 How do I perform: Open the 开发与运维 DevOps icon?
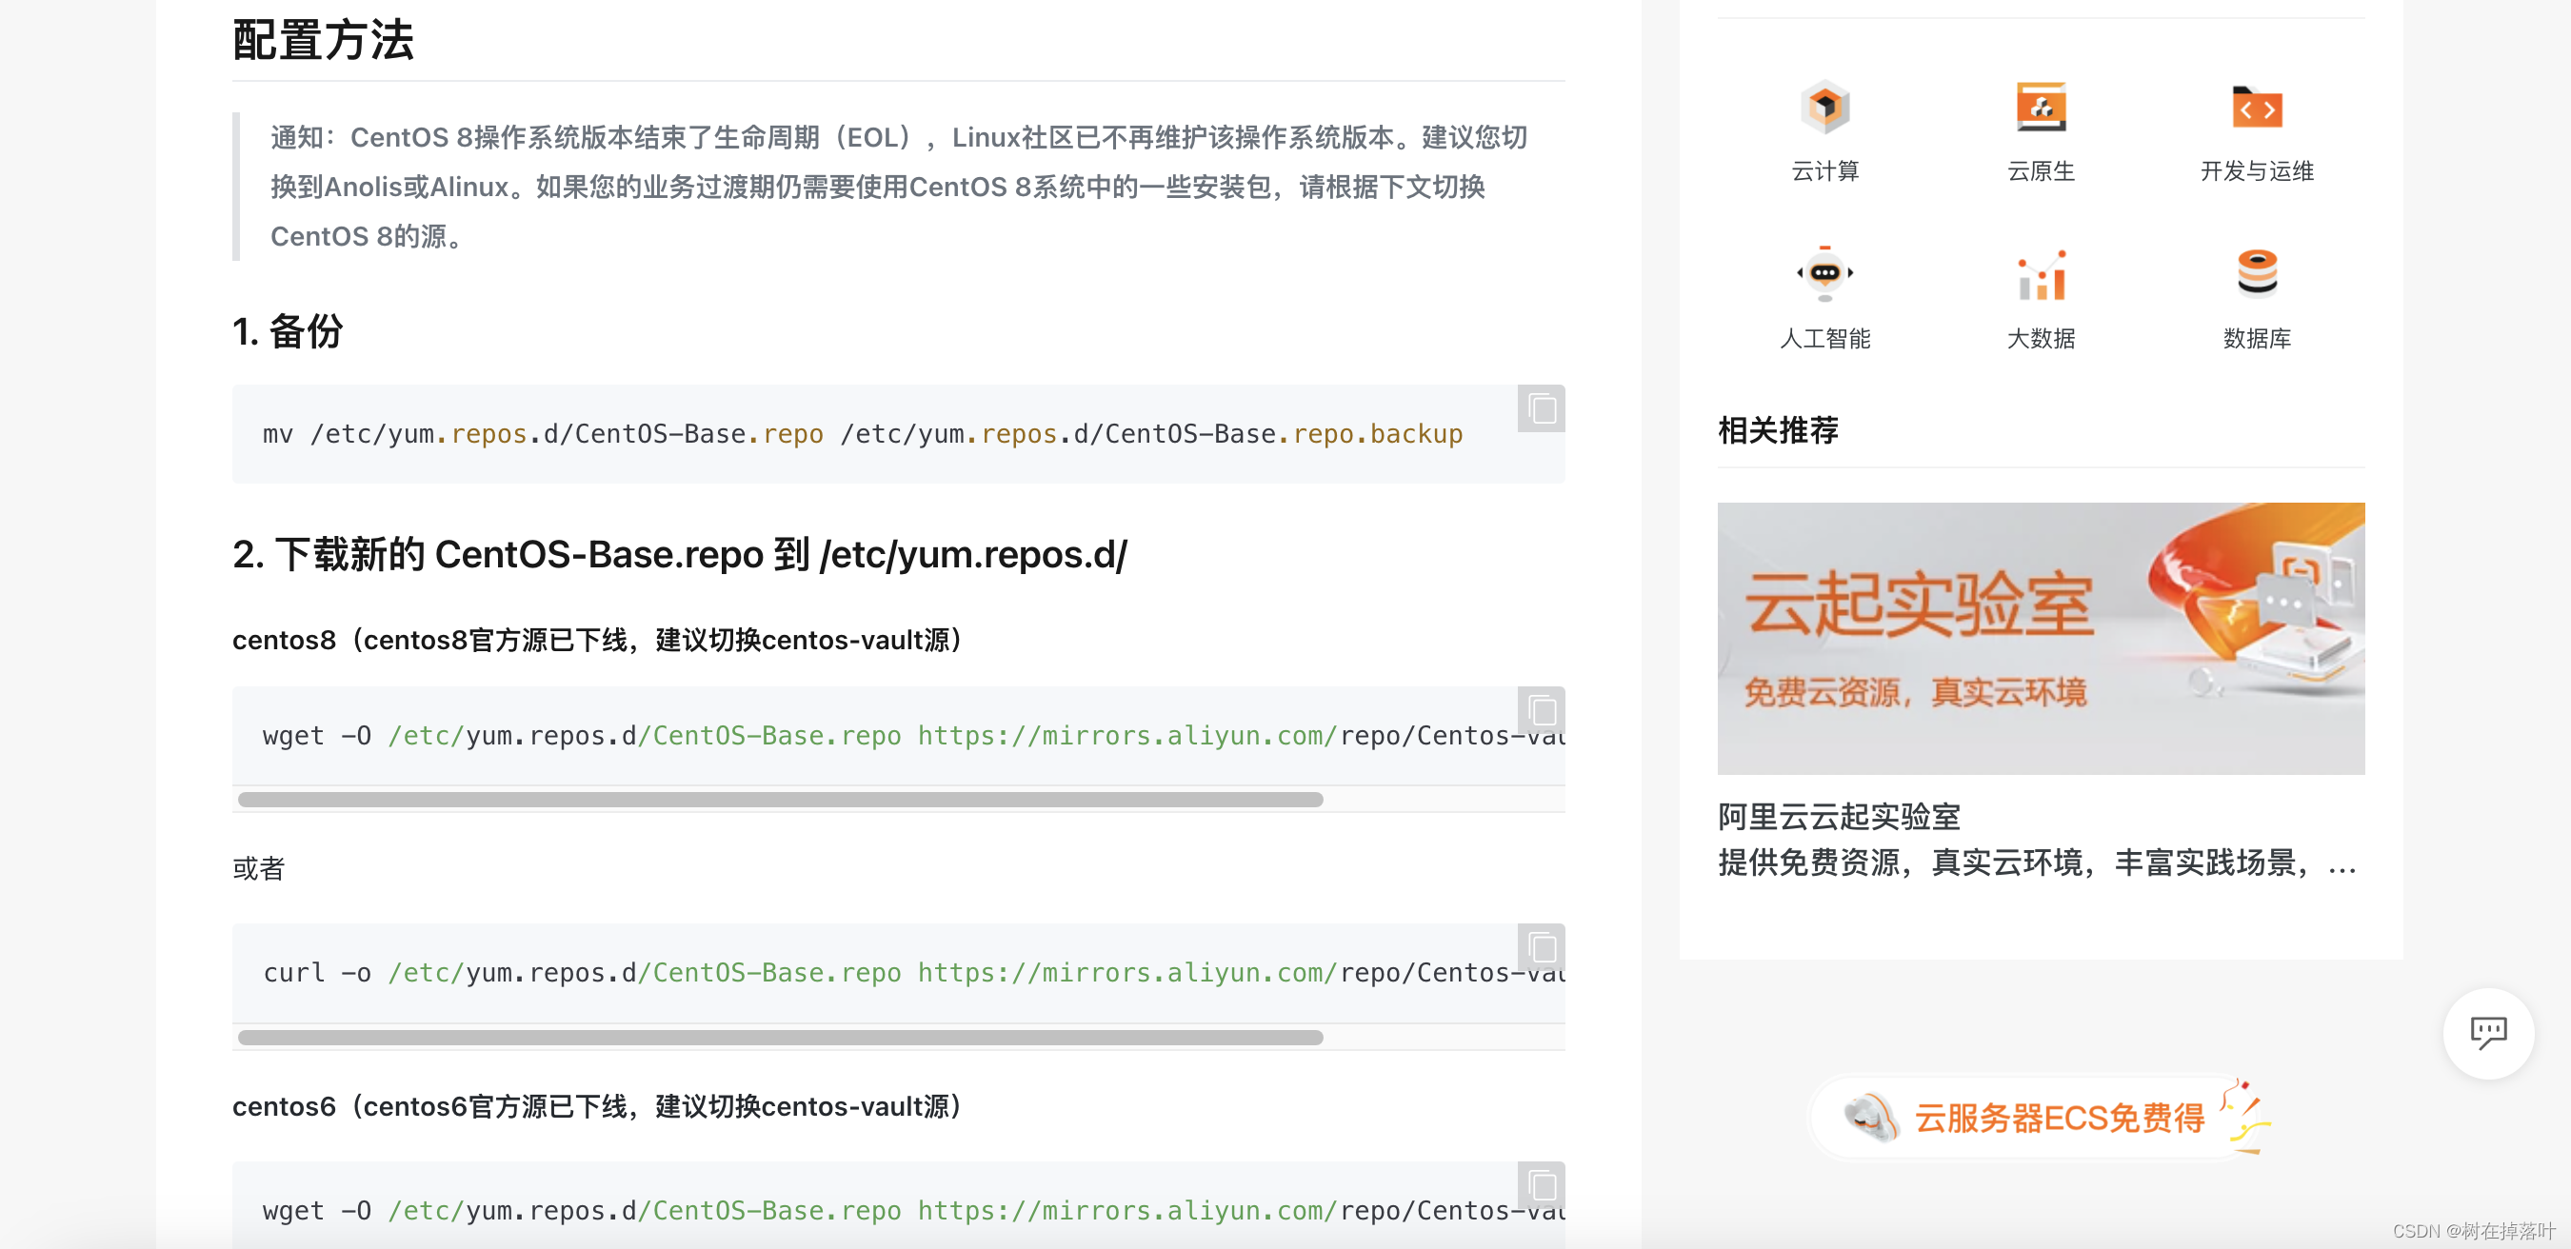2257,107
